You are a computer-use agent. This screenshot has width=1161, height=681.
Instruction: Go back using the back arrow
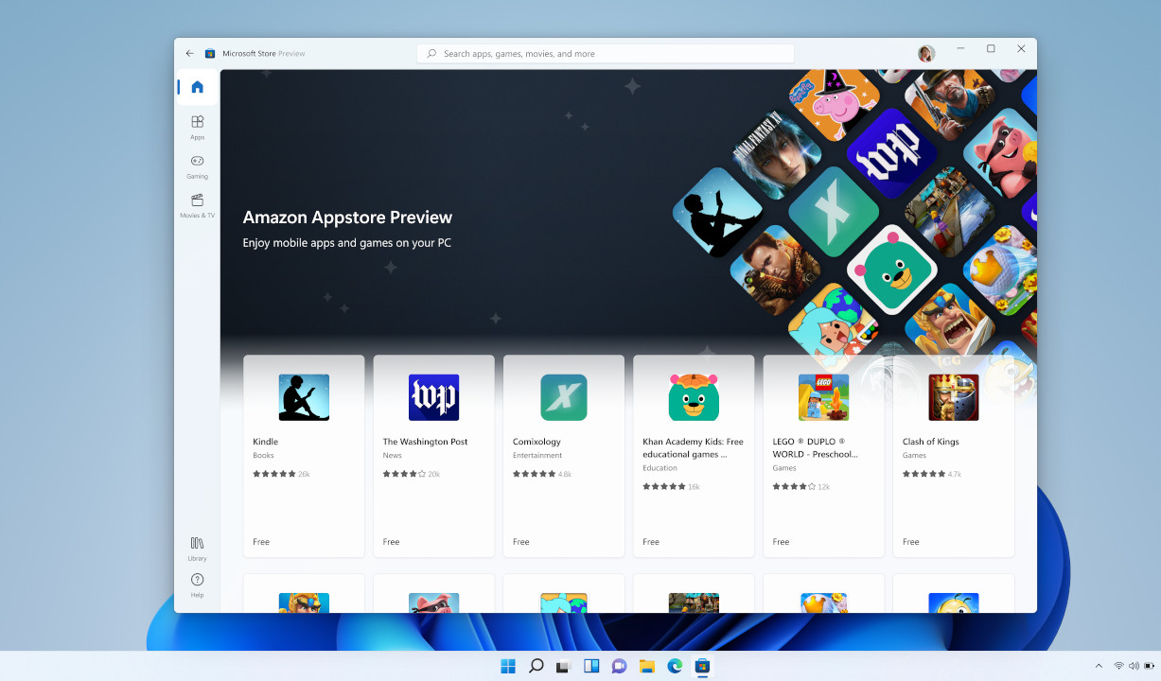coord(190,54)
